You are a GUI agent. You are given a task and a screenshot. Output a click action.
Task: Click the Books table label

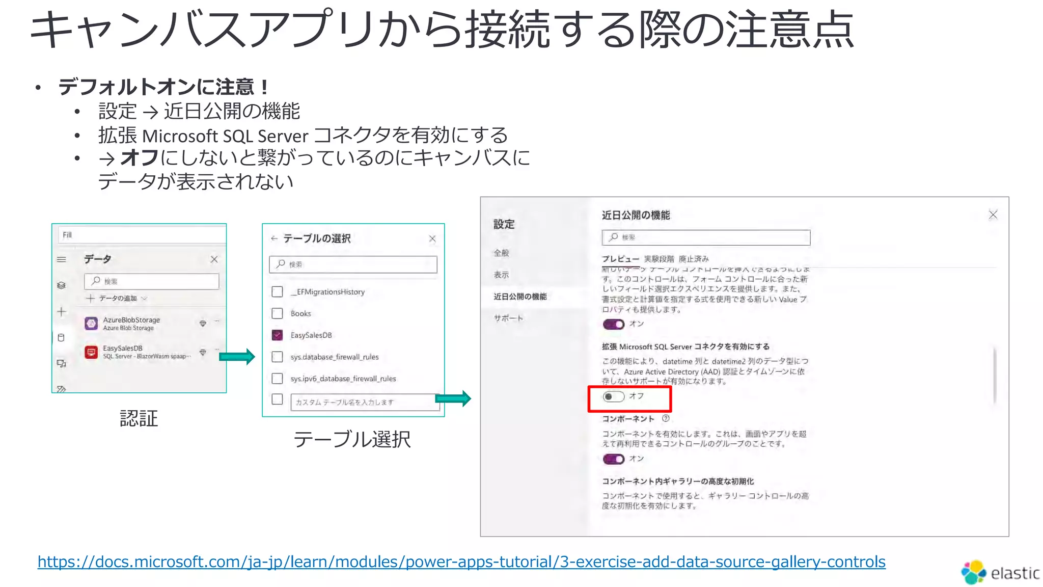[x=300, y=313]
